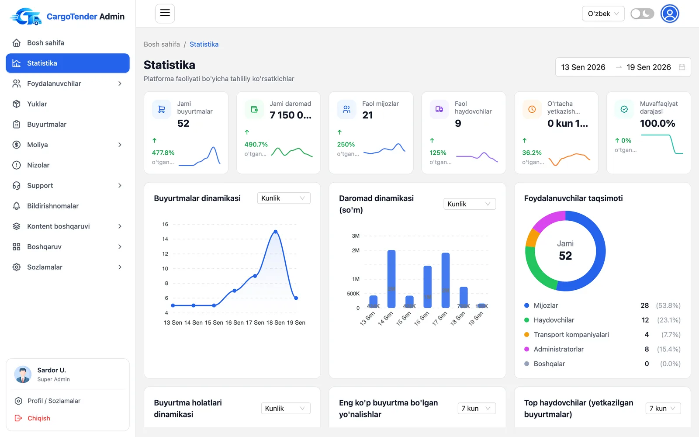Click the Jami daromad wallet icon
The height and width of the screenshot is (437, 699).
[x=254, y=109]
